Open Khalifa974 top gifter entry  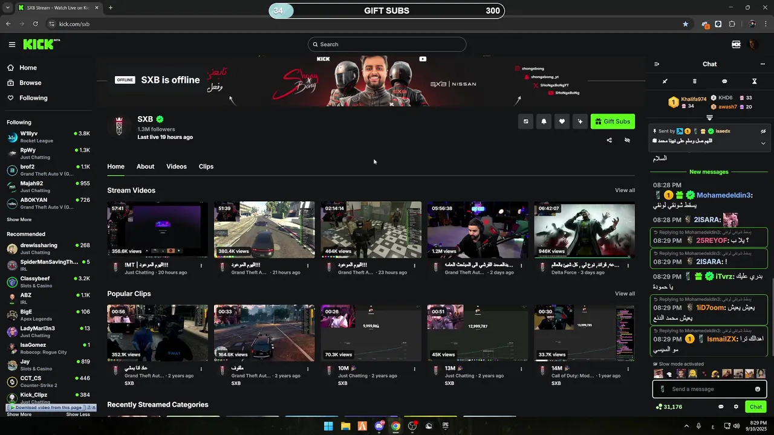click(x=688, y=102)
